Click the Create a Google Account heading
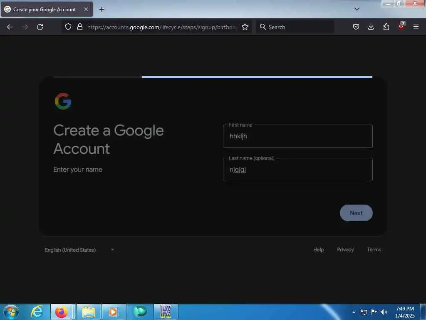Image resolution: width=426 pixels, height=320 pixels. (x=109, y=139)
